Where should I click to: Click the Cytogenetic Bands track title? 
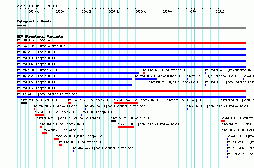click(34, 21)
